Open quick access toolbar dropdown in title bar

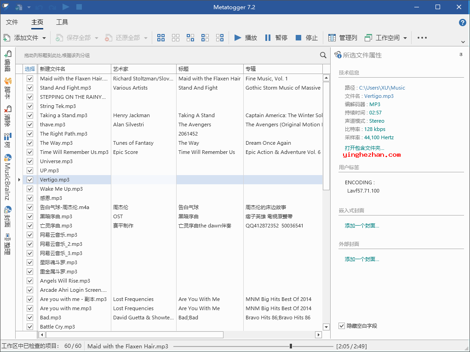(x=29, y=7)
